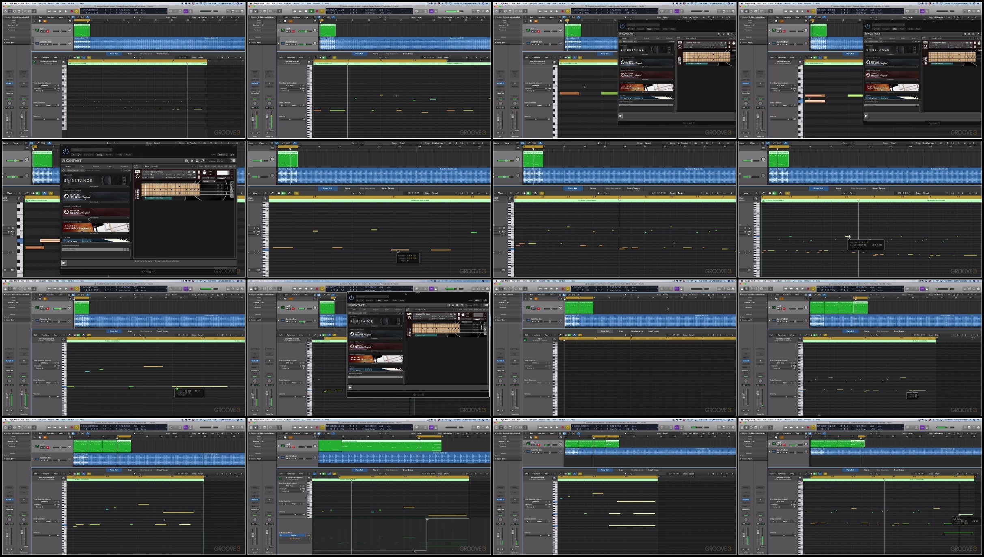This screenshot has width=984, height=557.
Task: Top-left frame: open Time Quantize 1/16 Note dropdown
Action: pos(44,86)
